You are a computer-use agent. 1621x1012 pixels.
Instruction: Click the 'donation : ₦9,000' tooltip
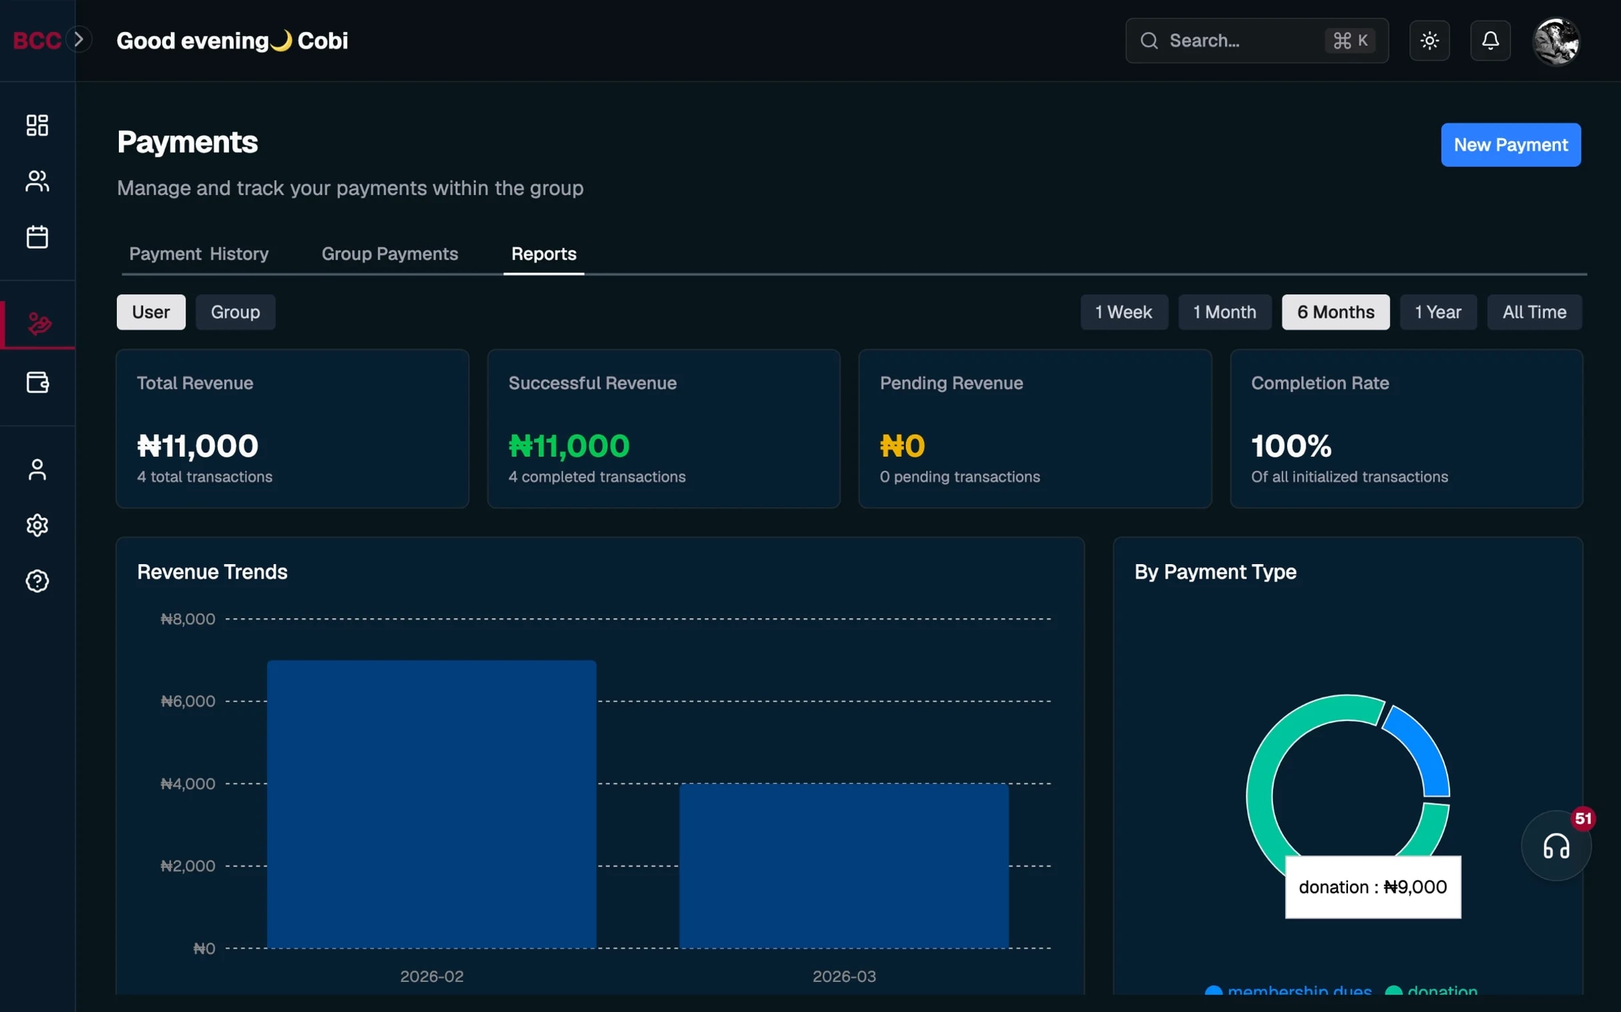(x=1373, y=887)
